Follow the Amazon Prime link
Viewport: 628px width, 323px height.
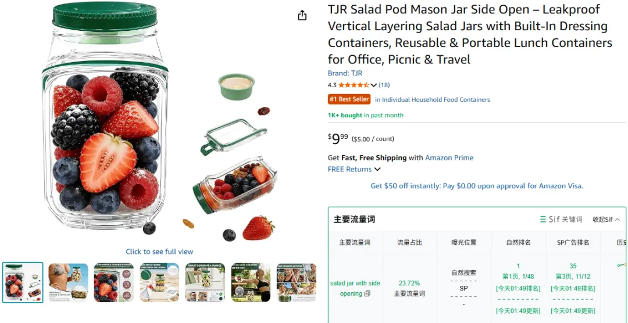coord(449,157)
